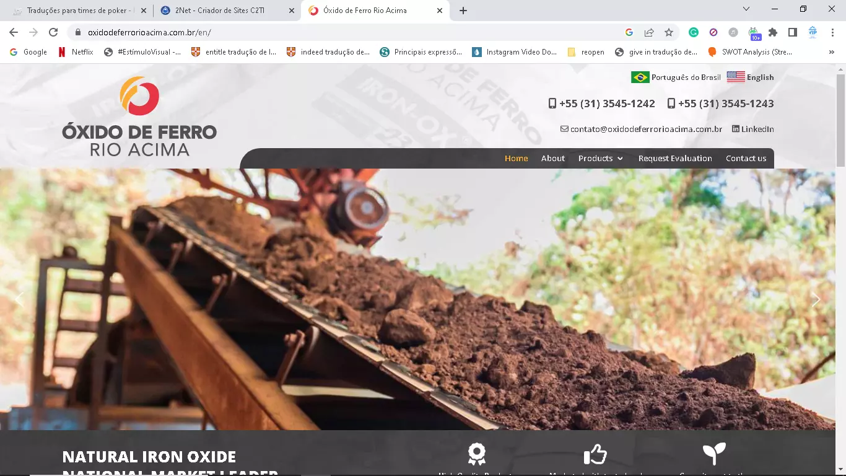
Task: Reload the page with the refresh icon
Action: (x=53, y=32)
